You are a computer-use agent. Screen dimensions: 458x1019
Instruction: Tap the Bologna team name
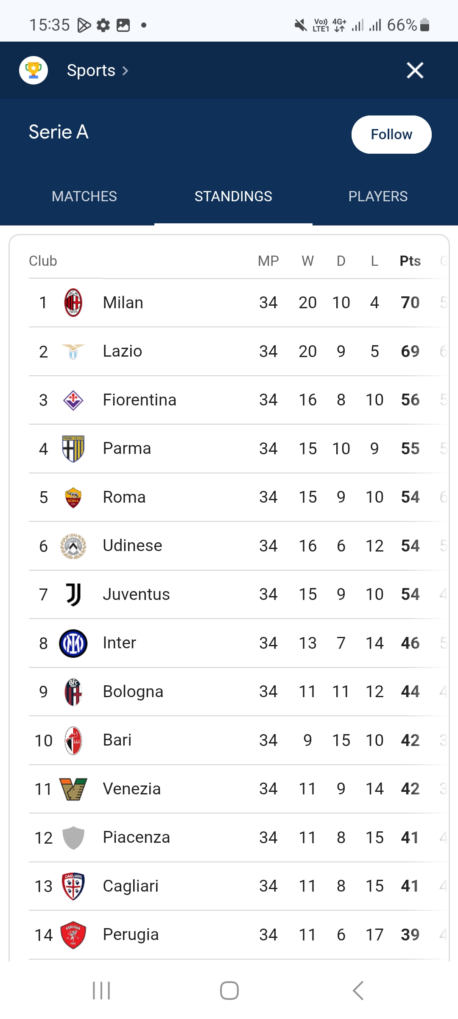tap(133, 692)
